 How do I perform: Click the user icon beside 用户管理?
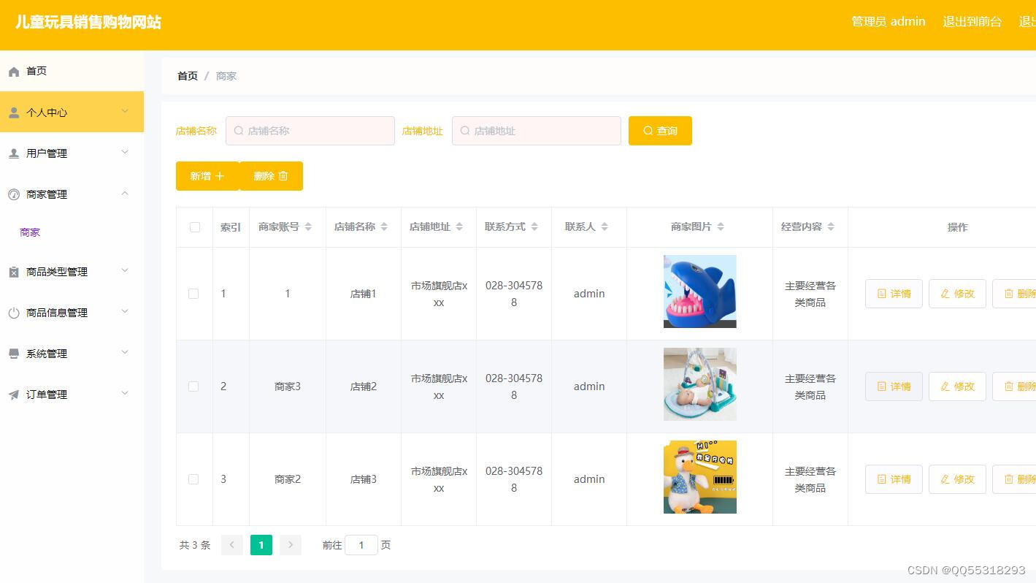point(14,153)
